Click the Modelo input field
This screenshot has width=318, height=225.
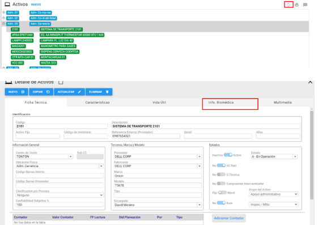click(158, 185)
